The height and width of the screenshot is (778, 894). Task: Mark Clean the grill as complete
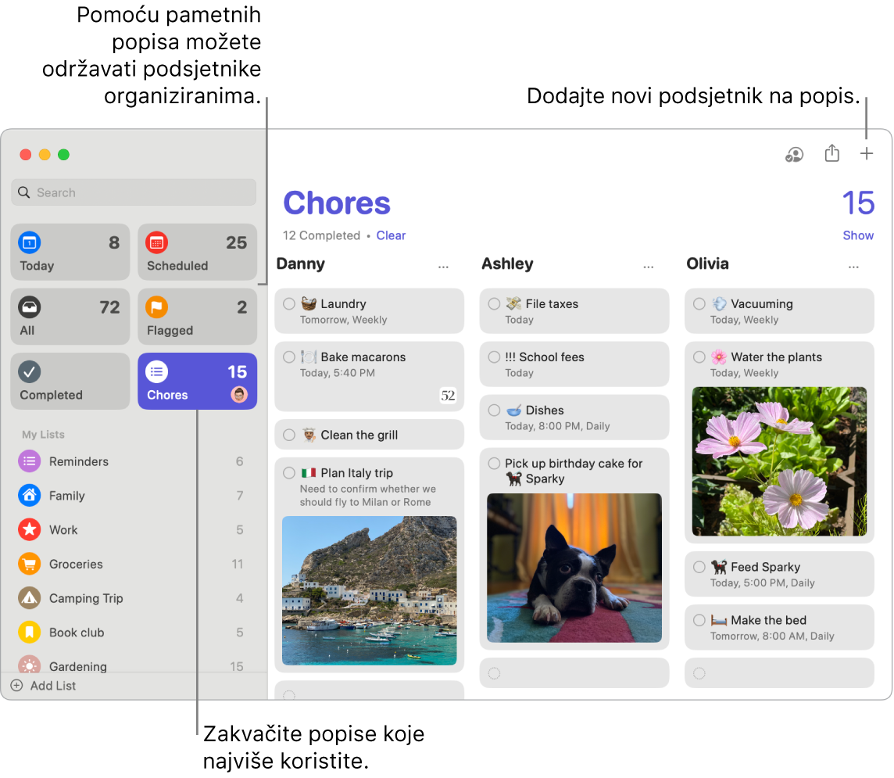pyautogui.click(x=289, y=435)
